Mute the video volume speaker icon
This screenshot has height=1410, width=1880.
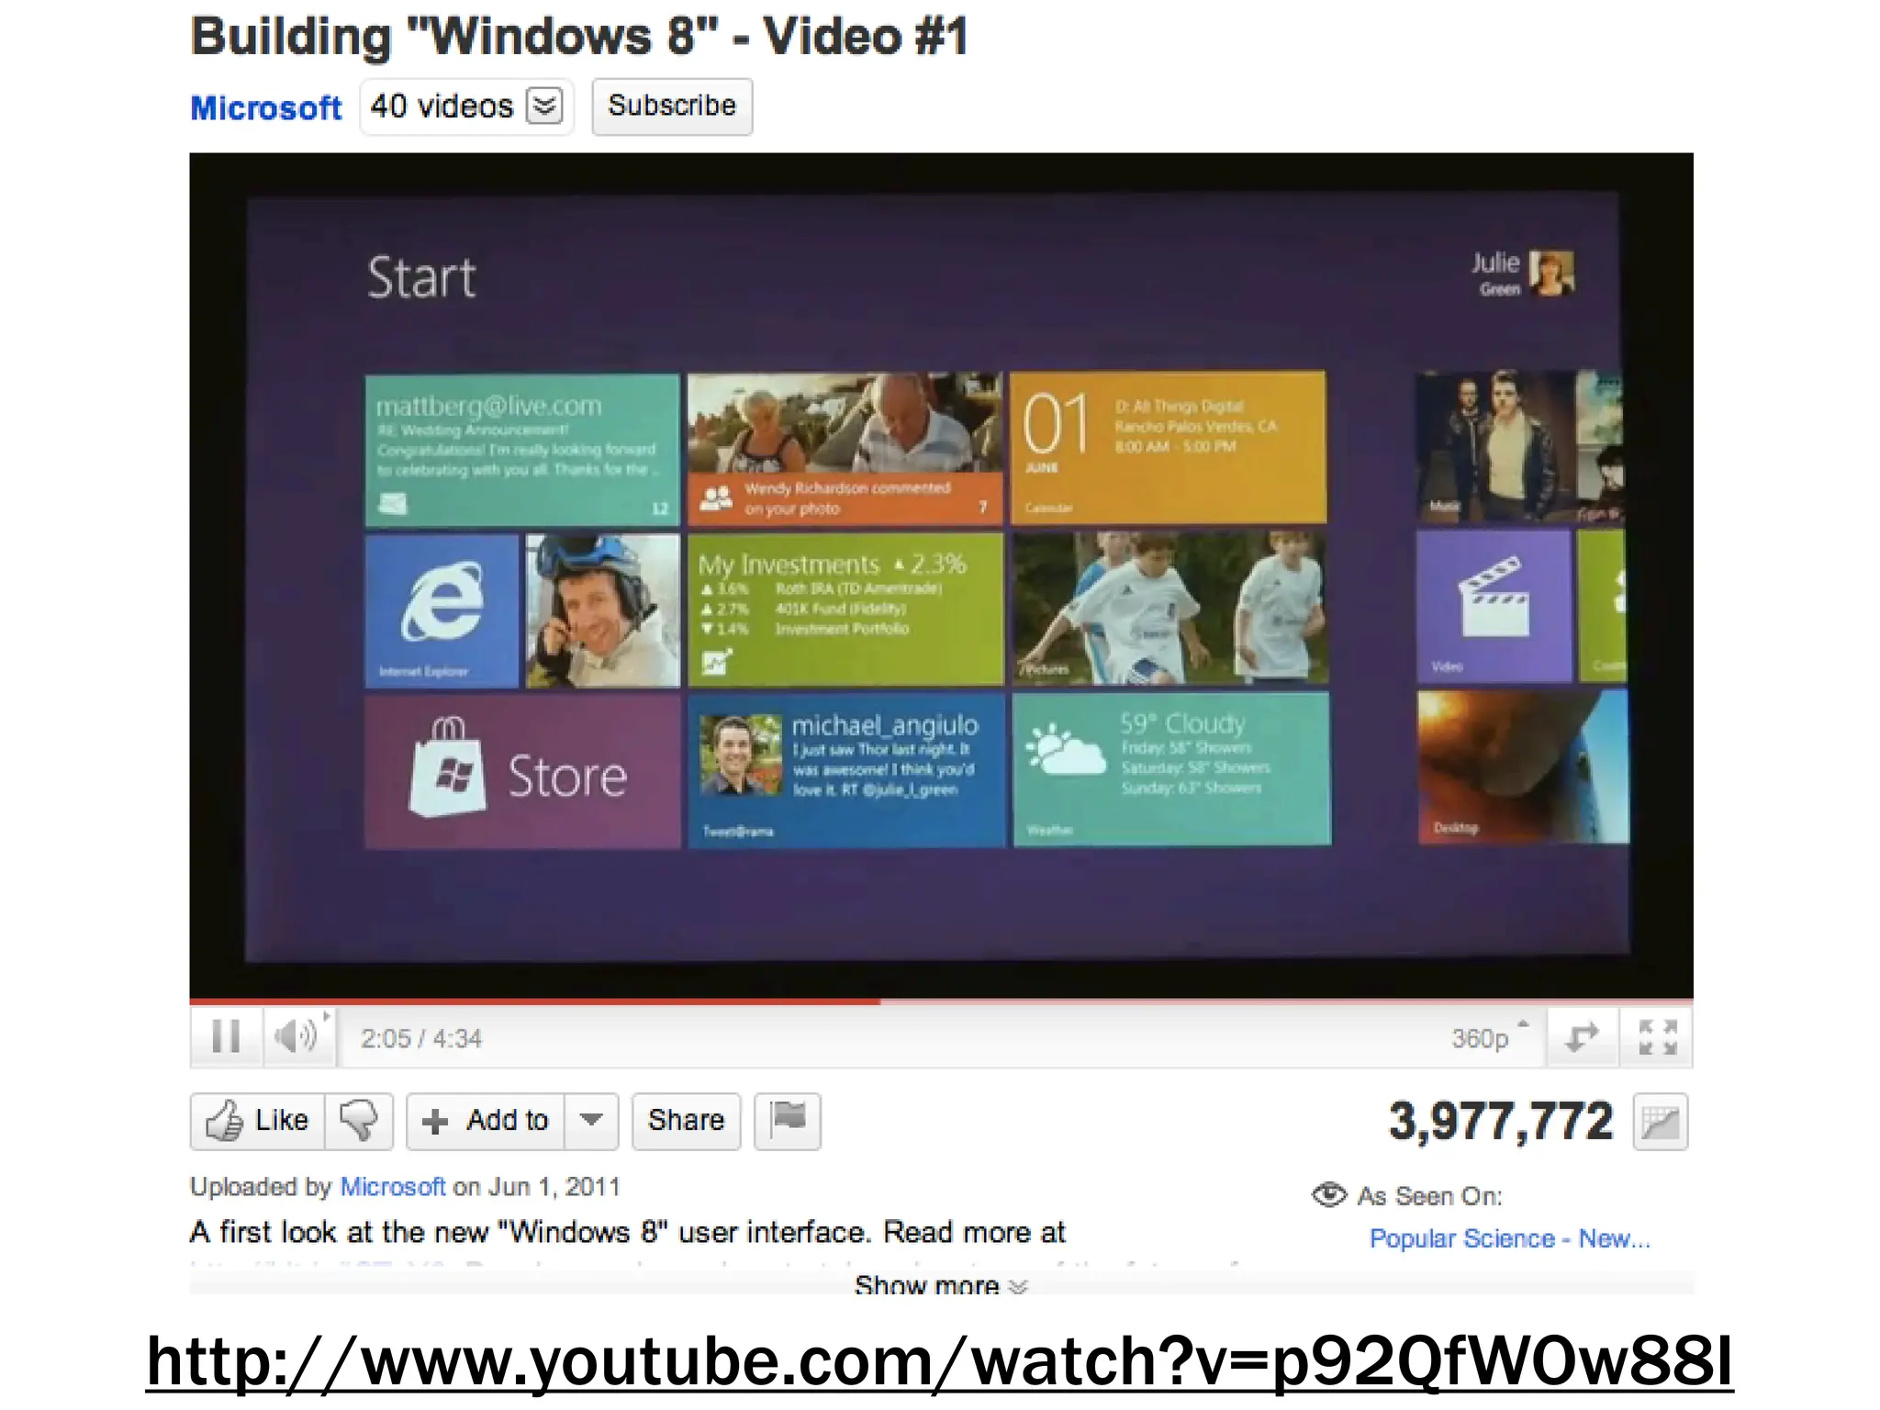click(x=297, y=1036)
